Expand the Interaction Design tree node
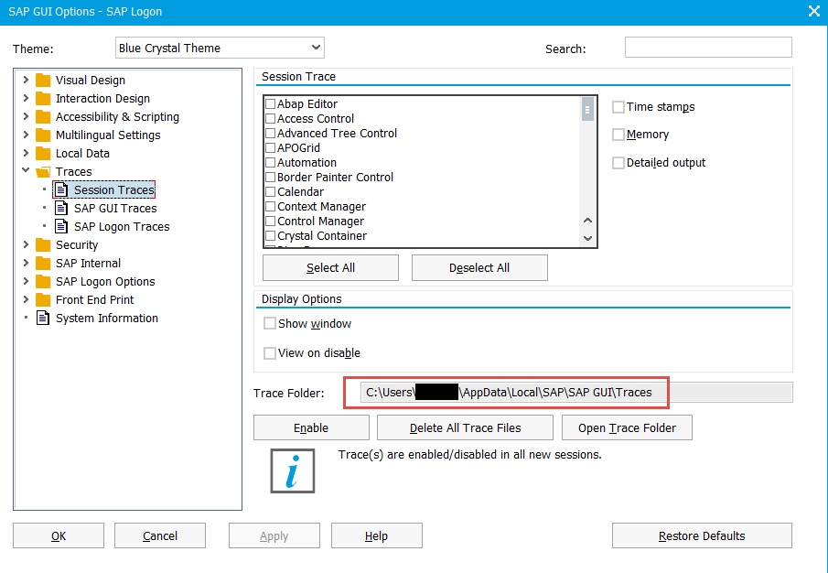This screenshot has width=828, height=573. [x=26, y=99]
